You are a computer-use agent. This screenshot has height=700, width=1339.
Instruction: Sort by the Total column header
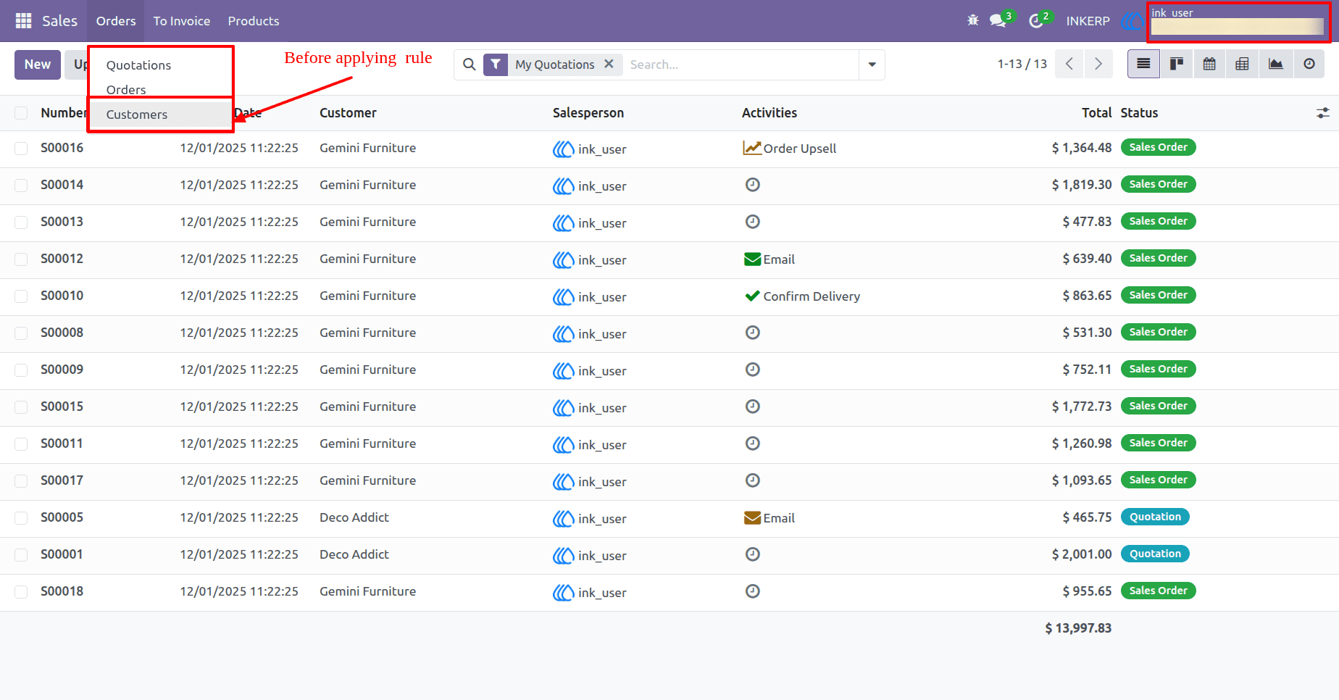(x=1096, y=113)
